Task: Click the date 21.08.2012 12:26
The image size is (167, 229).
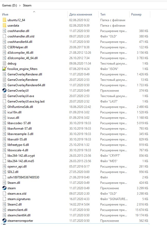Action: (x=80, y=53)
